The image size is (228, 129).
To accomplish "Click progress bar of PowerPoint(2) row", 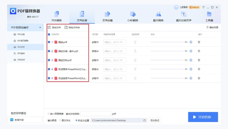I will pyautogui.click(x=167, y=78).
